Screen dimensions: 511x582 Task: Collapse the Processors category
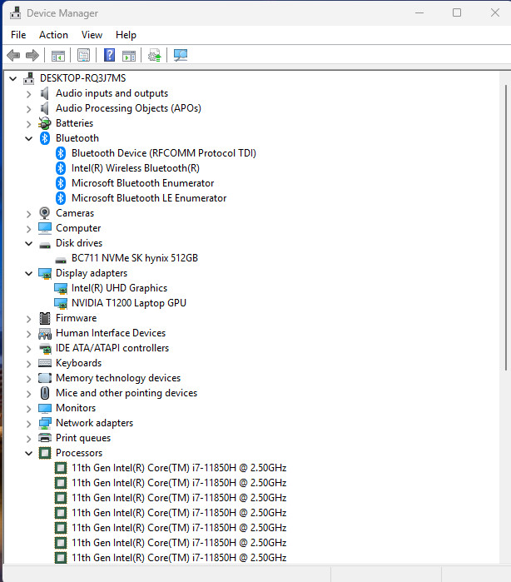(28, 453)
